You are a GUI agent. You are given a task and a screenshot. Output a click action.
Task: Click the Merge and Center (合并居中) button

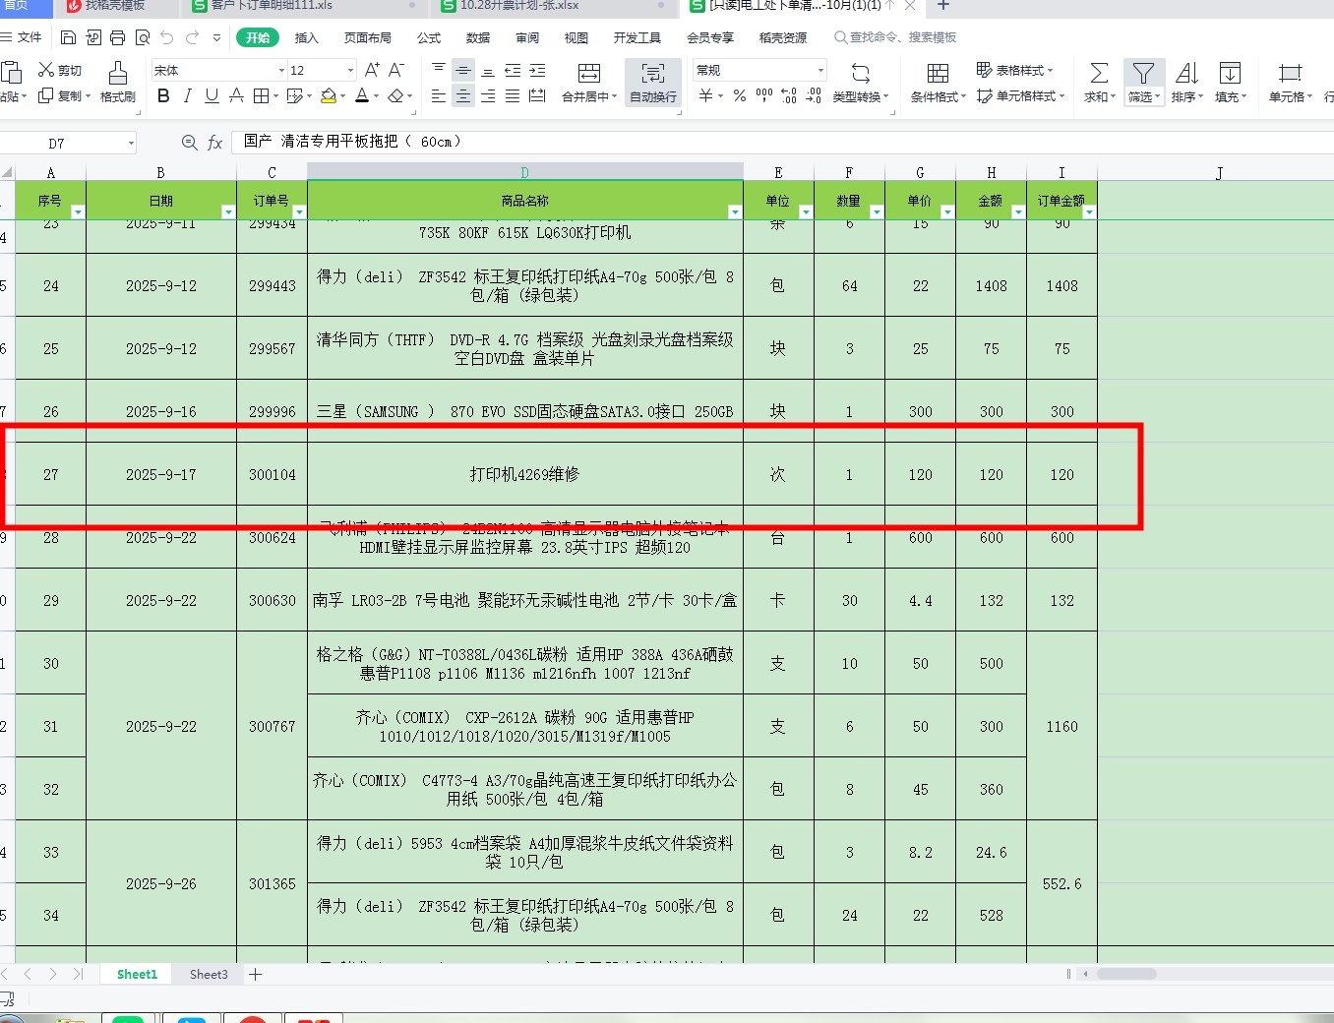pyautogui.click(x=588, y=81)
